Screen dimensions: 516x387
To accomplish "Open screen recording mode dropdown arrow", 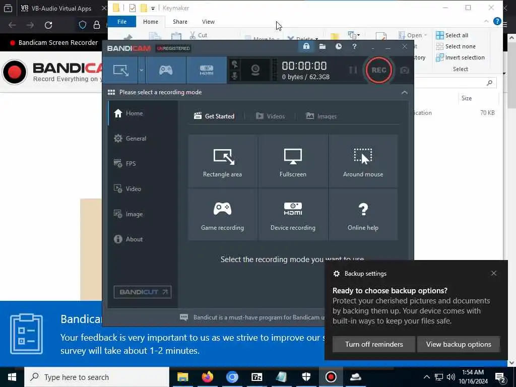I will point(142,70).
